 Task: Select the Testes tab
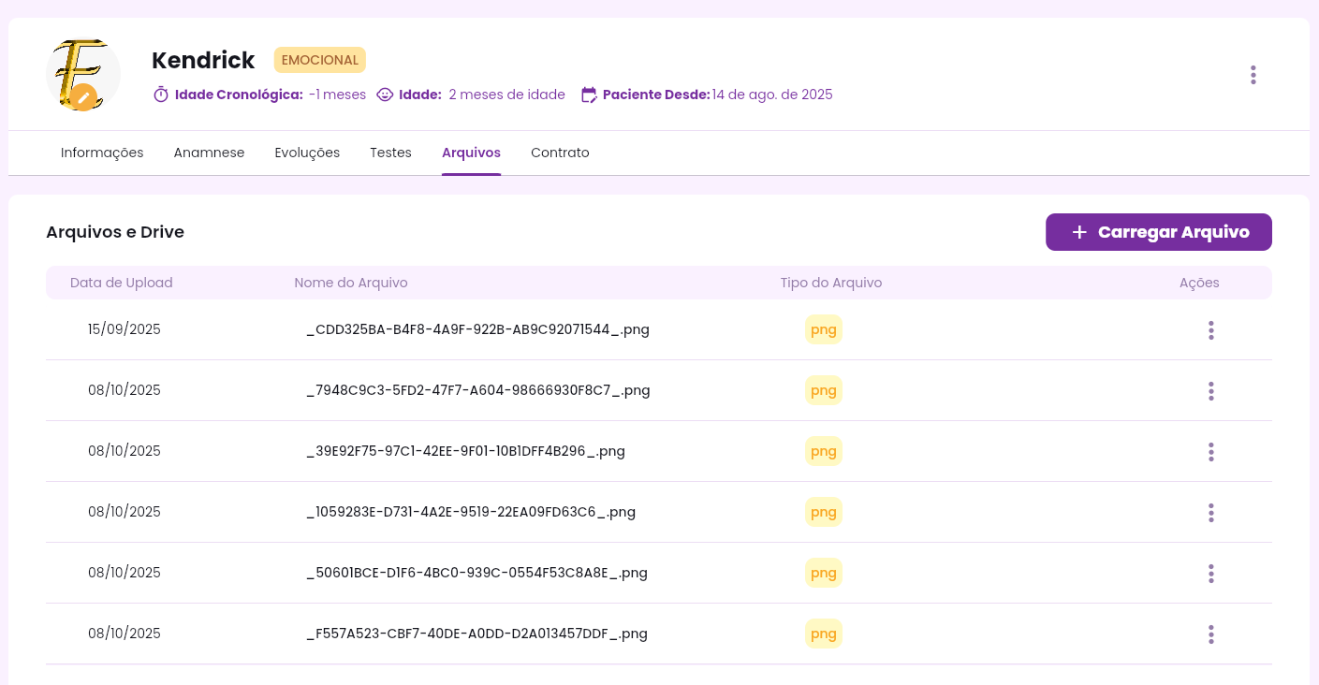(x=390, y=153)
